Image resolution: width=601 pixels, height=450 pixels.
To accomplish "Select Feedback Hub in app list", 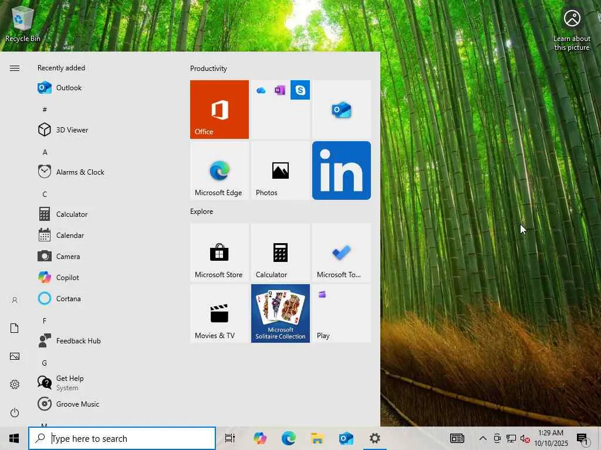I will (78, 341).
